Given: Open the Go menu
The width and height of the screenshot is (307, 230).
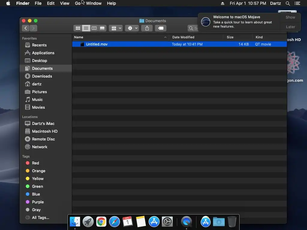Looking at the screenshot, I should pos(78,3).
